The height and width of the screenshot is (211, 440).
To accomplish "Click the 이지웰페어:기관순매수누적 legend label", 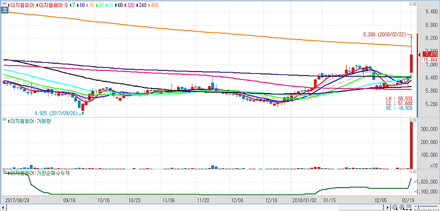I will click(x=39, y=173).
